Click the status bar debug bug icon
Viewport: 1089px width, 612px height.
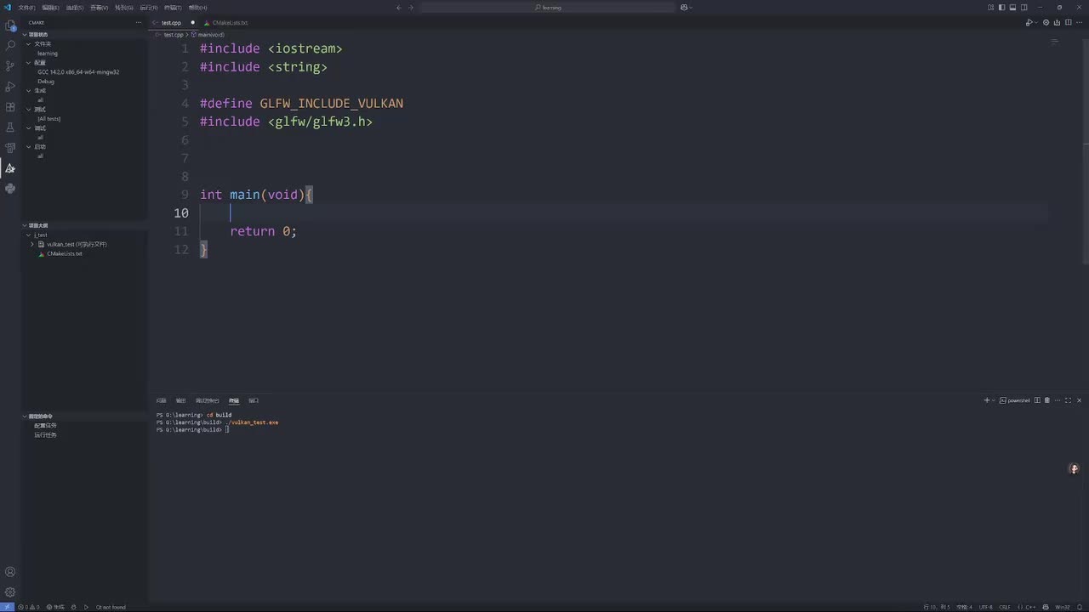click(x=74, y=607)
